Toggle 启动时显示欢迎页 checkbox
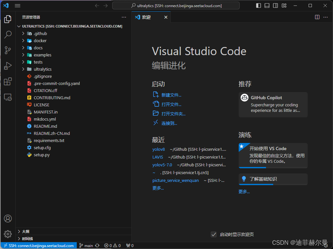Screen dimensions: 333x249 point(214,234)
